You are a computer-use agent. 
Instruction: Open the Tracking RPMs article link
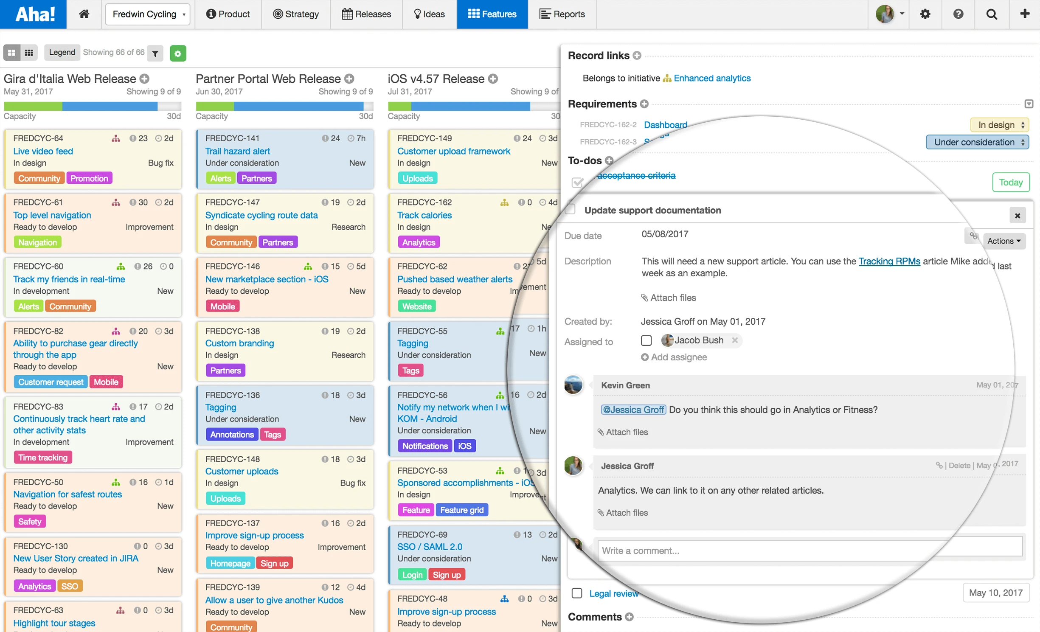(889, 261)
